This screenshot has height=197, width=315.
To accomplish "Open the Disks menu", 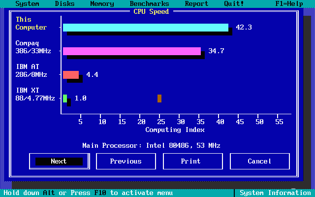I will tap(64, 3).
